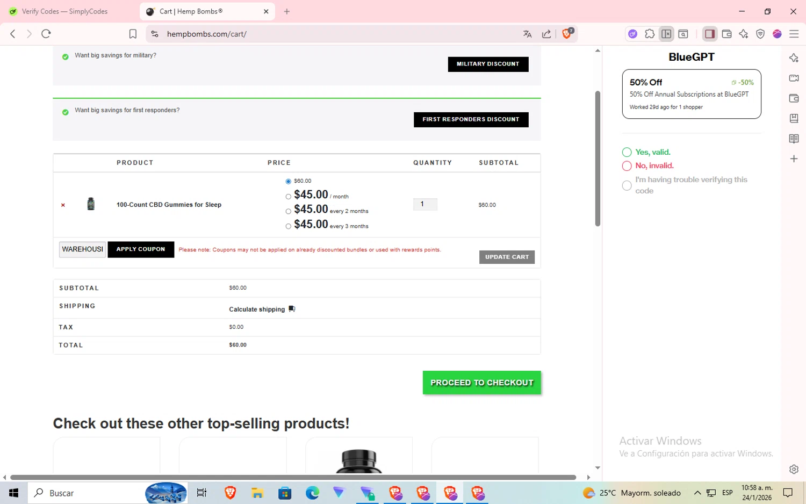Share this page via share icon
Screen dimensions: 806x504
point(546,34)
